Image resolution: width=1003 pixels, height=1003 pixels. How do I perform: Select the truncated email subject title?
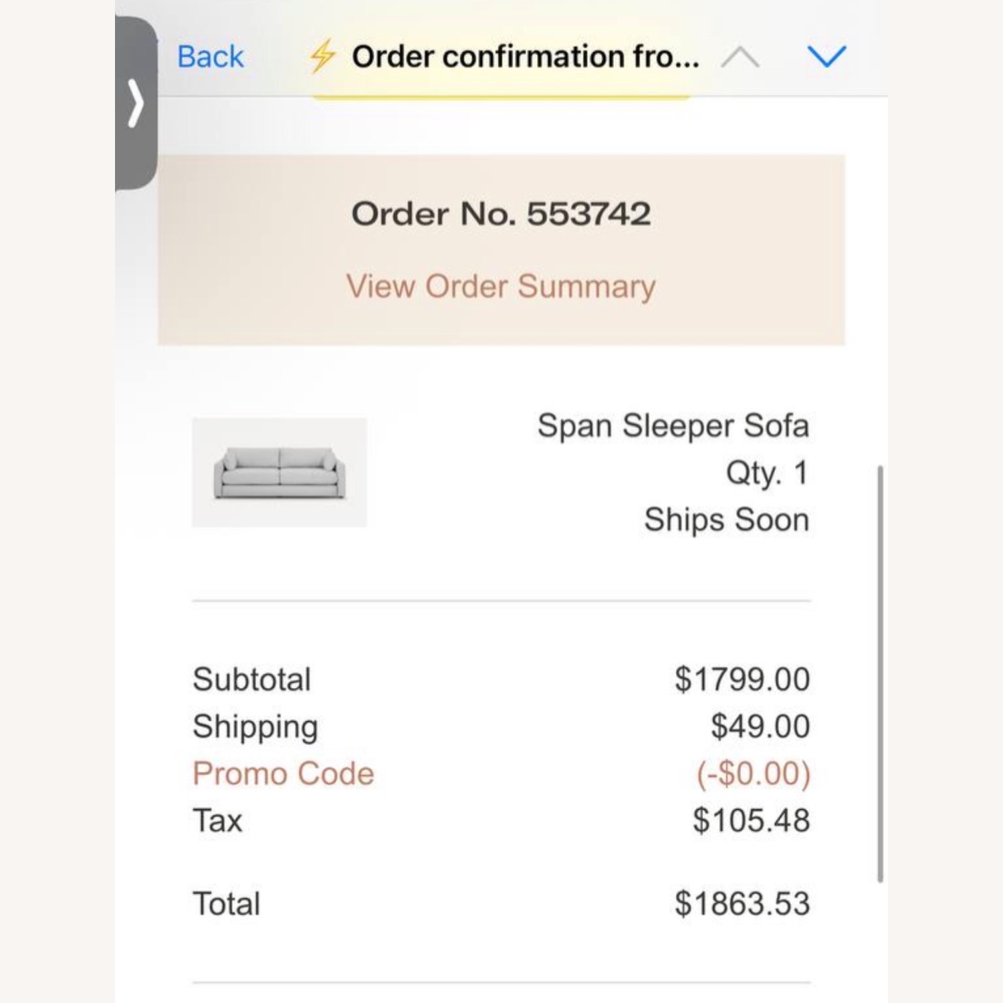pyautogui.click(x=526, y=57)
